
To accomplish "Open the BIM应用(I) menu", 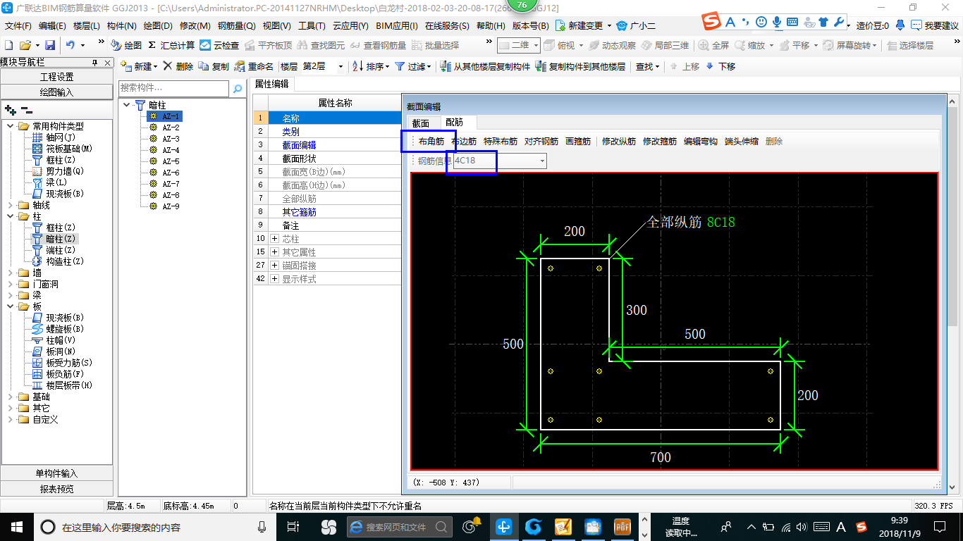I will 397,25.
